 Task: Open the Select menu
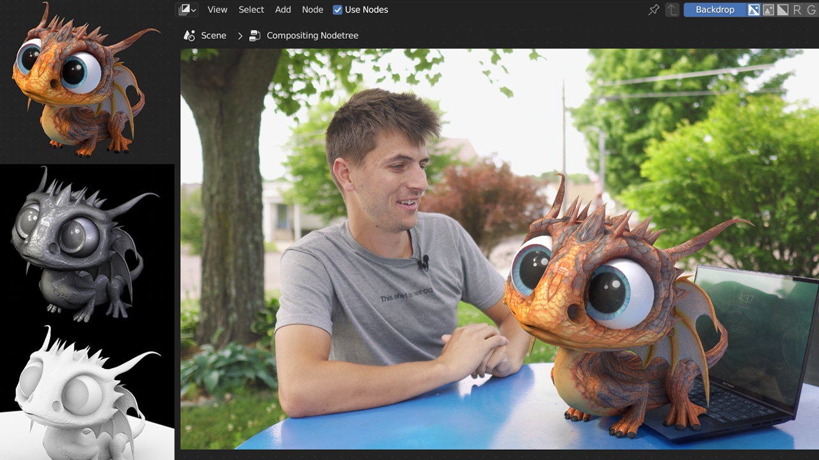(x=251, y=10)
